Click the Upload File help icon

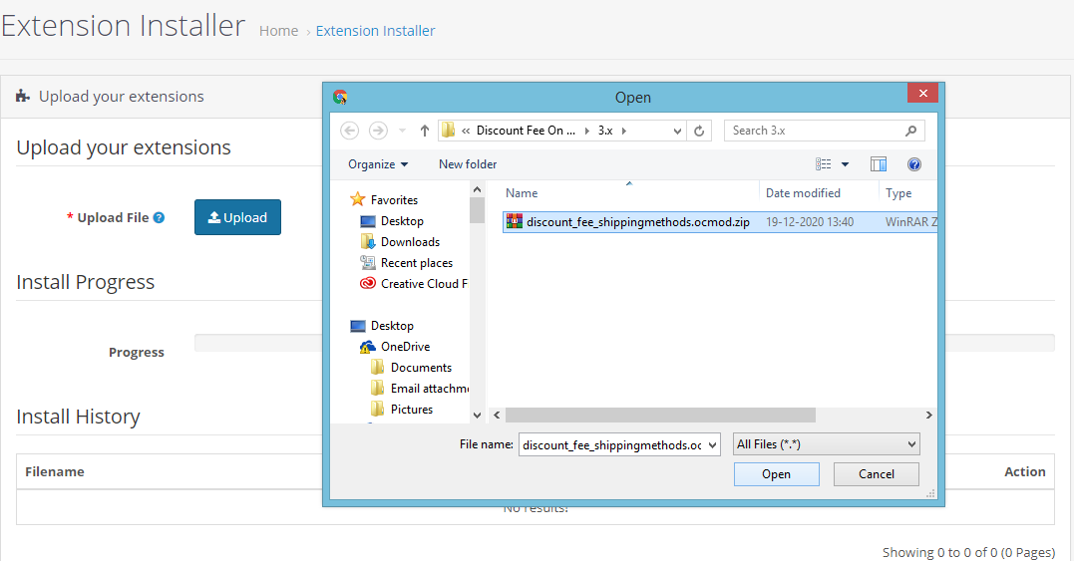point(159,217)
